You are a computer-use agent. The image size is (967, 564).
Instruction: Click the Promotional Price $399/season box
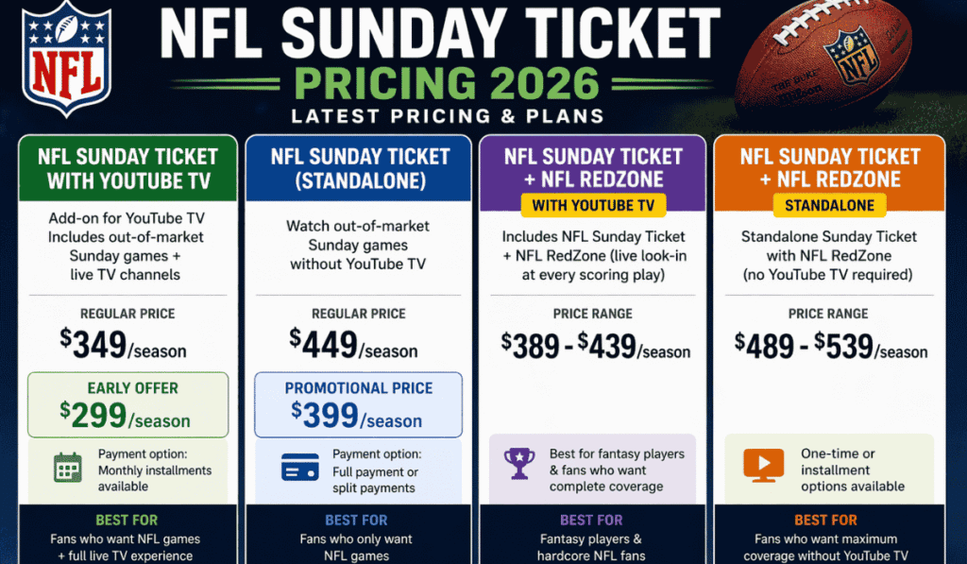click(x=358, y=403)
